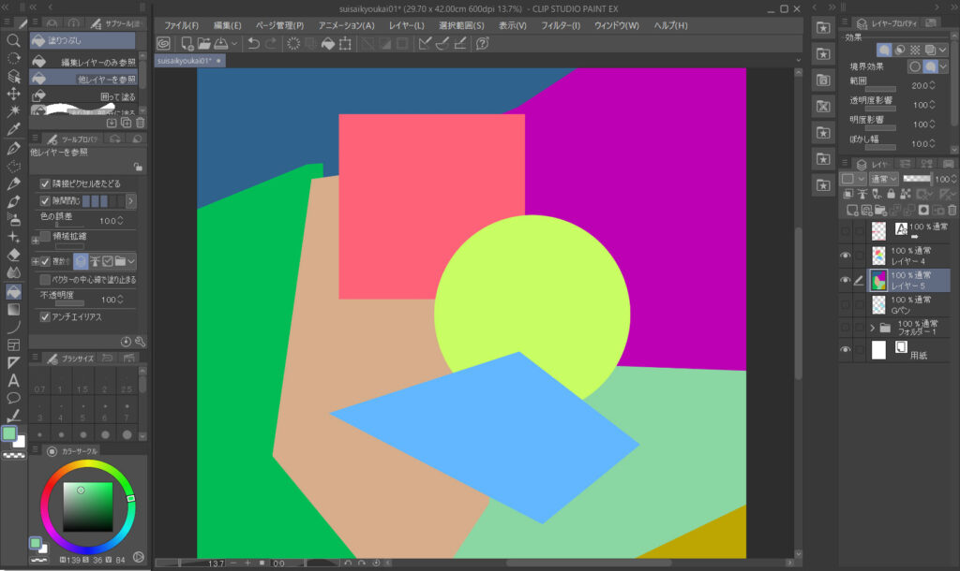The height and width of the screenshot is (571, 960).
Task: Expand the フォルダー 1 layer folder
Action: tap(872, 328)
